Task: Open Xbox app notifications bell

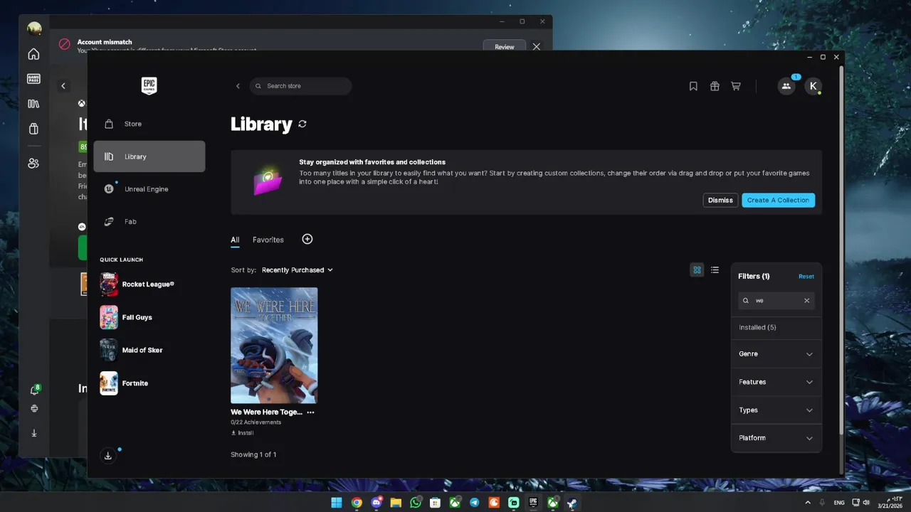Action: click(34, 390)
